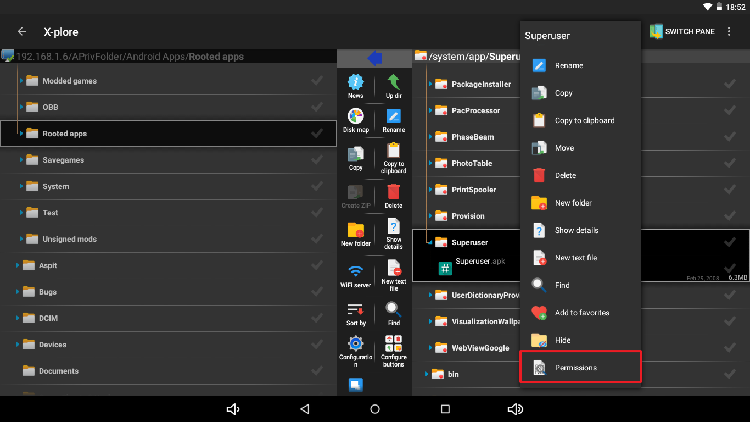Viewport: 750px width, 422px height.
Task: Open the three-dot overflow menu
Action: pos(729,31)
